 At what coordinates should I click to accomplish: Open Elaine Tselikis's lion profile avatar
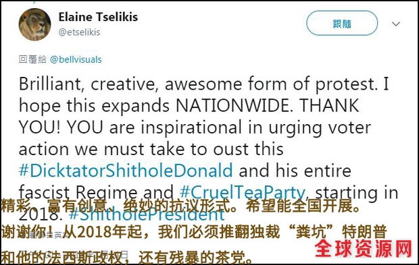point(34,24)
